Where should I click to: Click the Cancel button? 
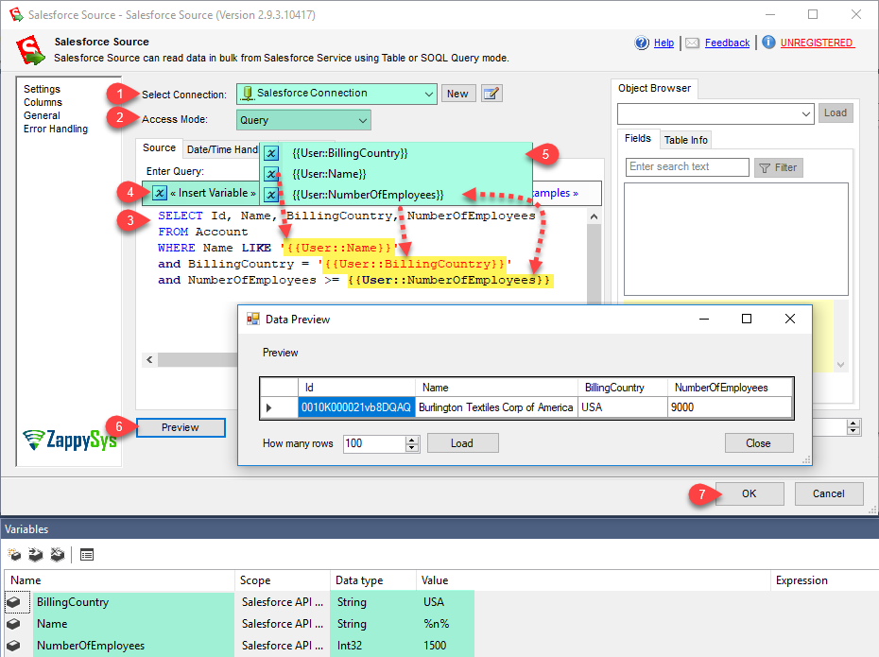(x=829, y=493)
